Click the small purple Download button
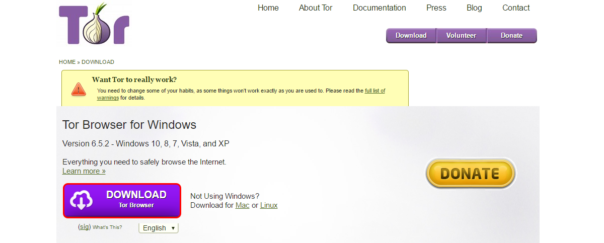 tap(411, 36)
